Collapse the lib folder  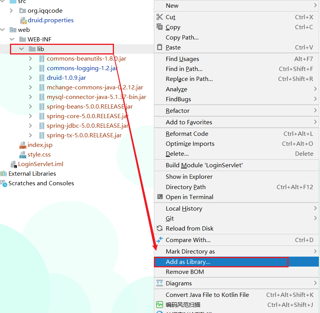[x=21, y=49]
